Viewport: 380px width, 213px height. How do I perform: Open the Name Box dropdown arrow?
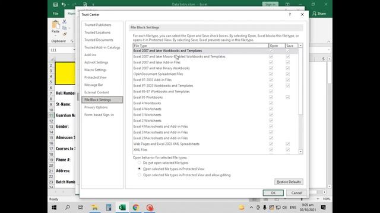pos(74,50)
